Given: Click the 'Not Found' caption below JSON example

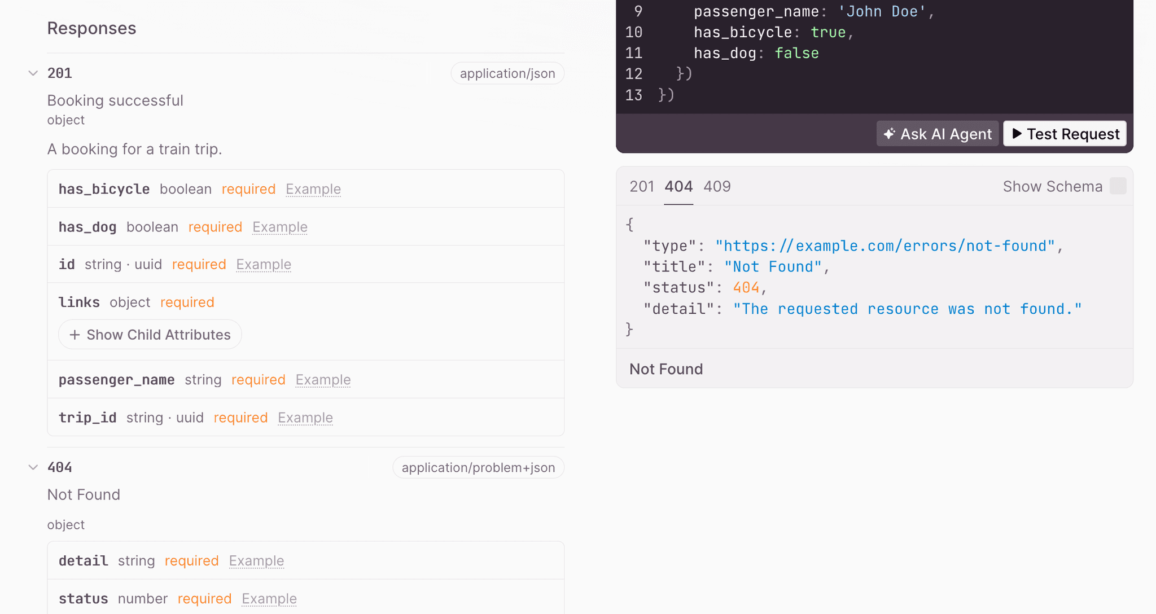Looking at the screenshot, I should [666, 369].
